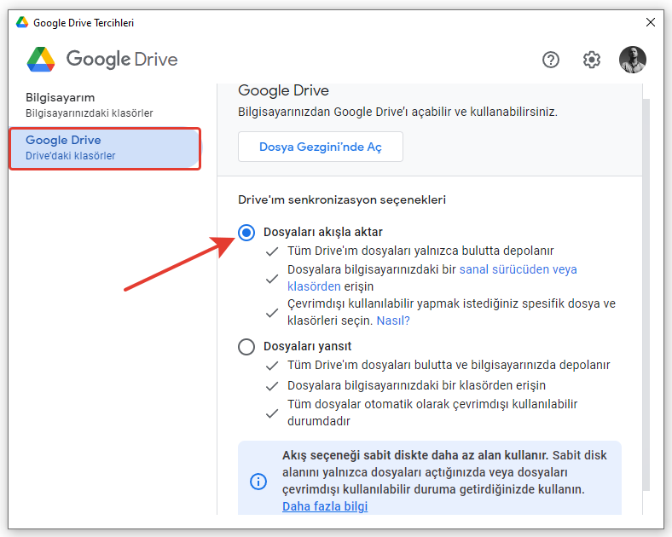
Task: Click the Google Drive triangle logo in header
Action: (41, 60)
